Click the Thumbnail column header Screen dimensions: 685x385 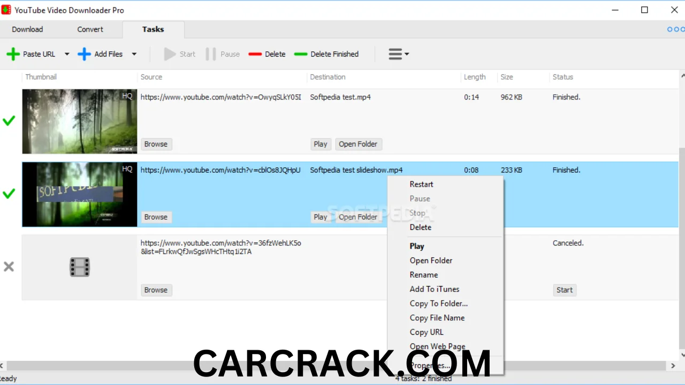(41, 77)
